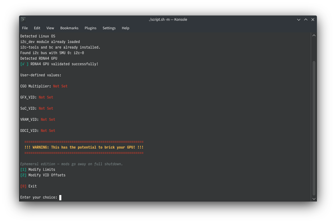Maximize the Konsole window
336x224 pixels.
[x=305, y=19]
